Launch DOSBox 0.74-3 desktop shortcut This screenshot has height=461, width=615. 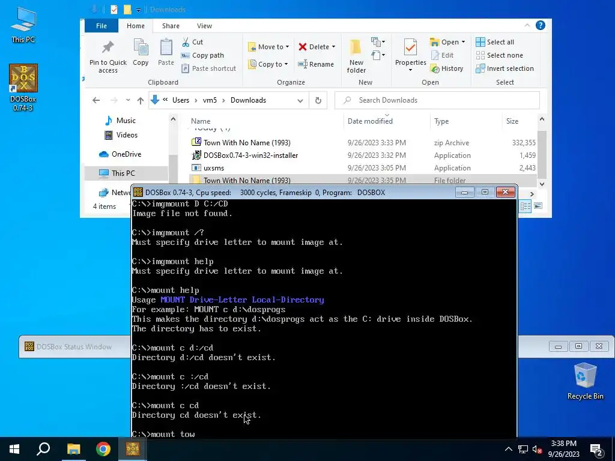pyautogui.click(x=23, y=87)
